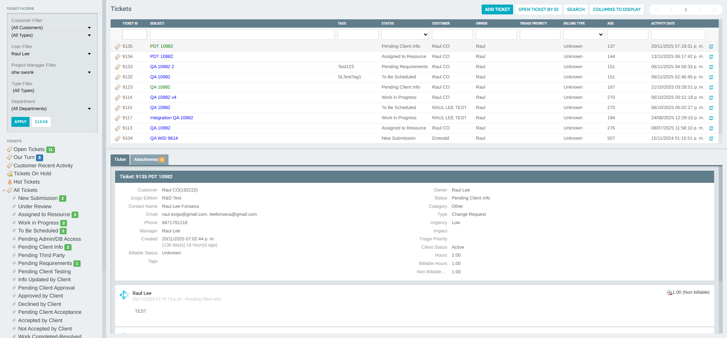Viewport: 727px width, 338px height.
Task: Click the Raul Lee comment avatar icon
Action: tap(124, 295)
